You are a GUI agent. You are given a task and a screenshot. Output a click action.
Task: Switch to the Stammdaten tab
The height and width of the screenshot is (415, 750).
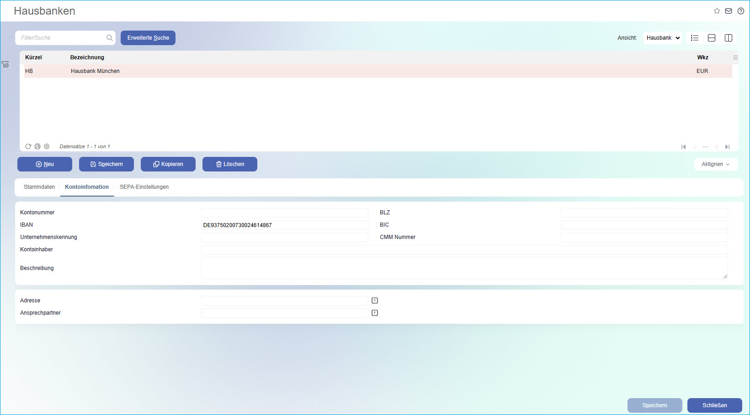tap(39, 187)
